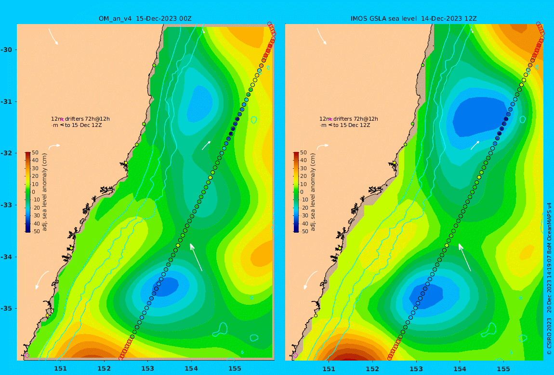Click the magenta circle marker at right map's bottom-left

tap(295, 355)
